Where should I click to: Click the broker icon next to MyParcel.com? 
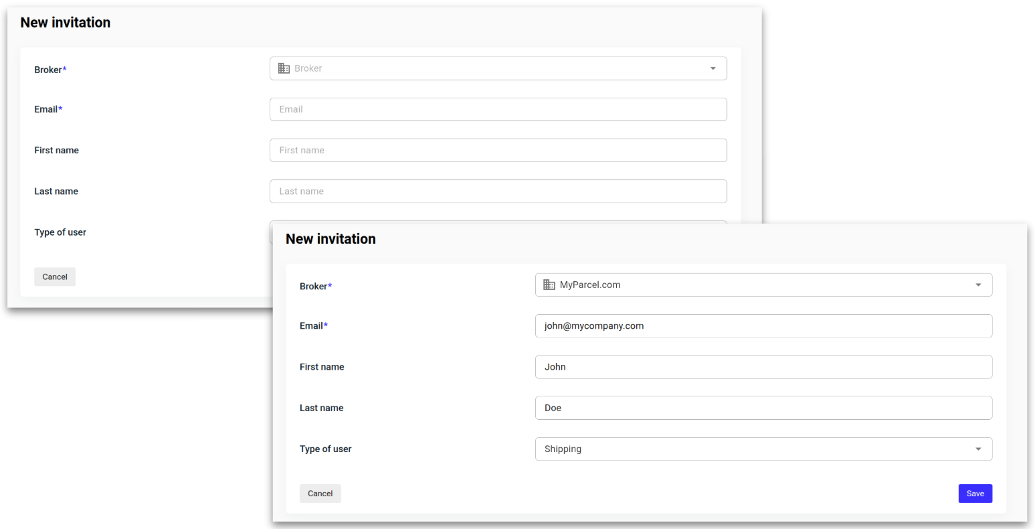(x=549, y=285)
